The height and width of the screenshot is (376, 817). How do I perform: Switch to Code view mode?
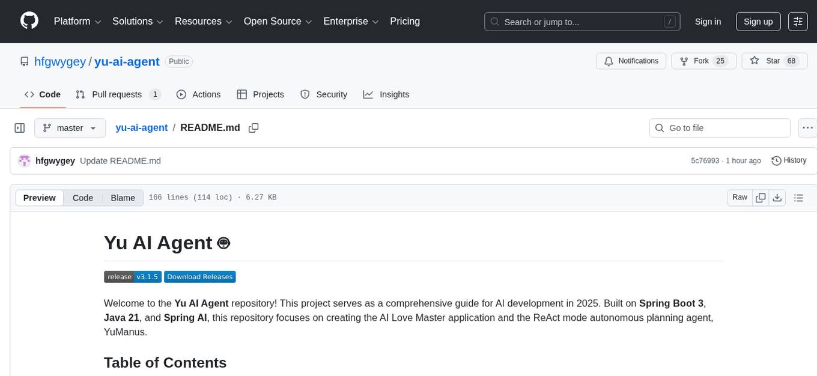coord(83,198)
